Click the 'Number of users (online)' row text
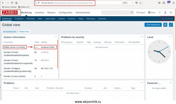This screenshot has width=176, height=104. 15,76
